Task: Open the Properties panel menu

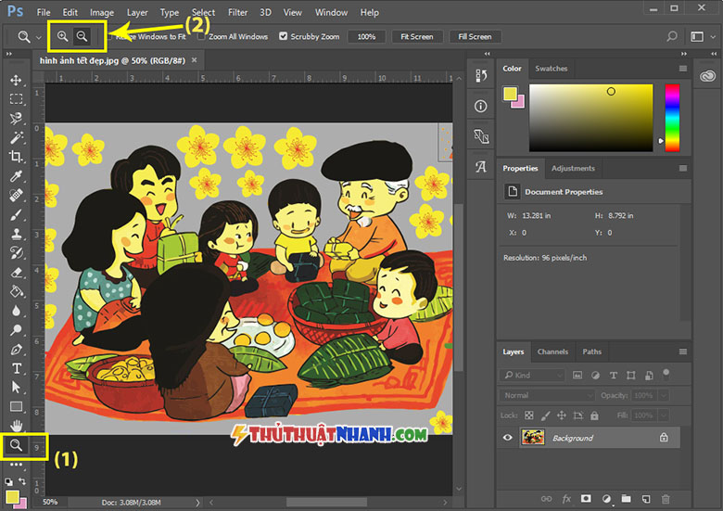Action: (683, 169)
